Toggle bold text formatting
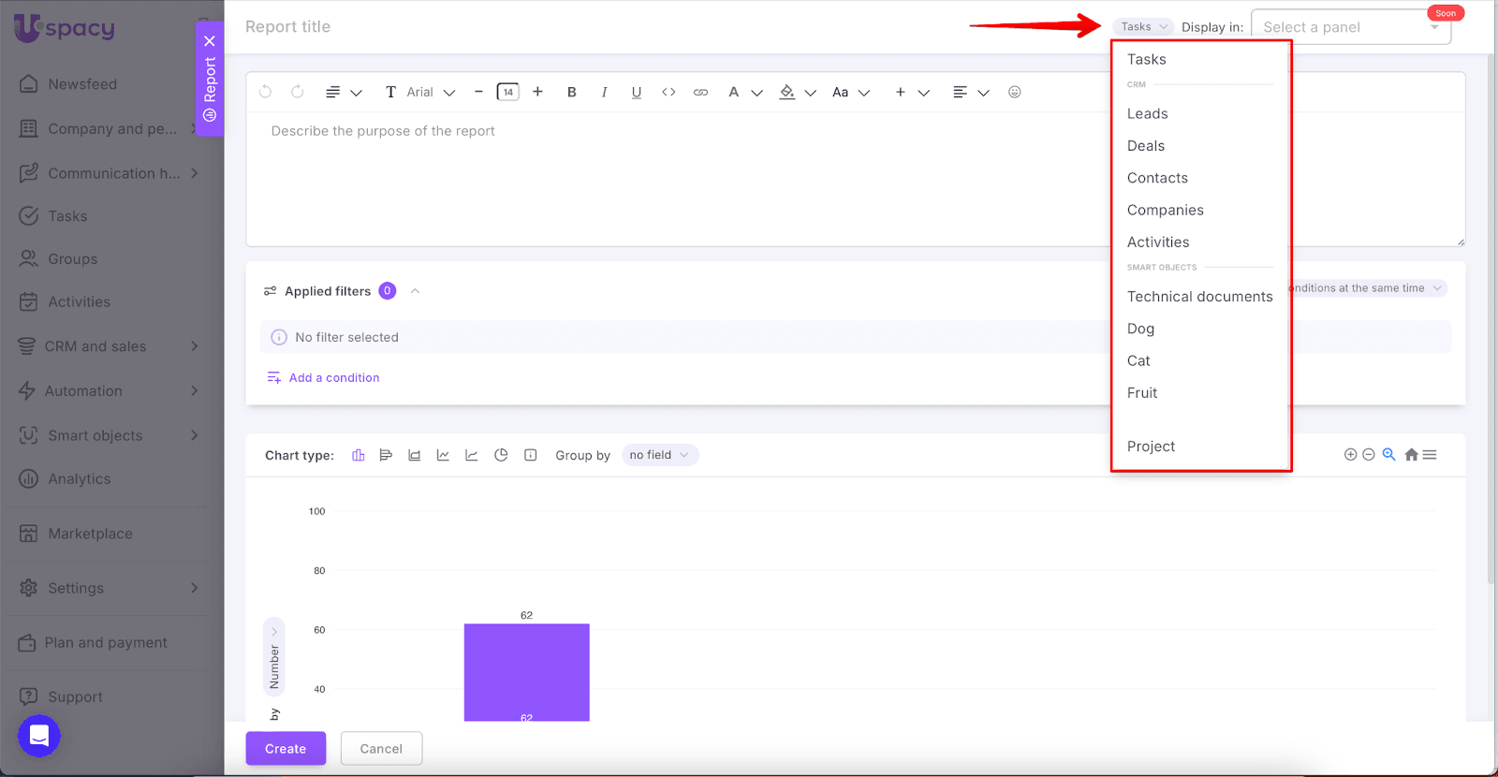This screenshot has width=1498, height=777. [x=571, y=92]
